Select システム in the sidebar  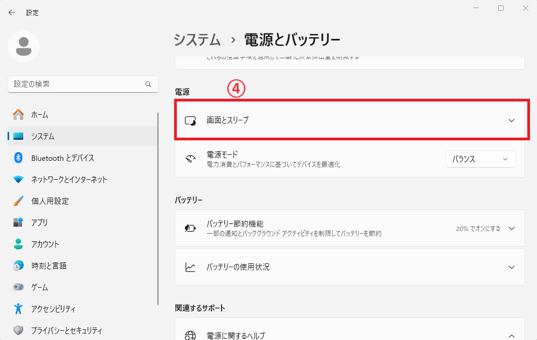43,136
